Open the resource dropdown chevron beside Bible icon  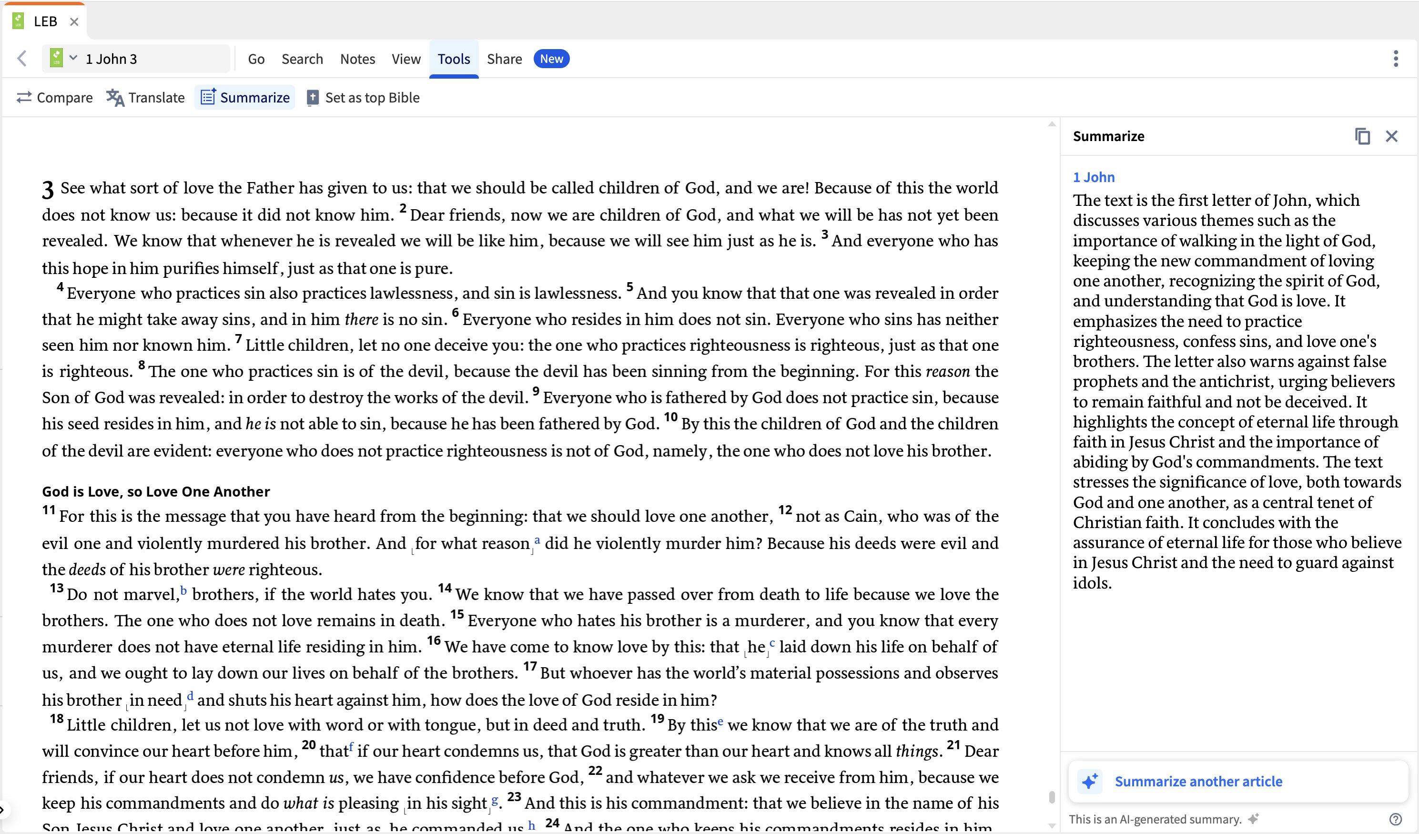coord(73,58)
